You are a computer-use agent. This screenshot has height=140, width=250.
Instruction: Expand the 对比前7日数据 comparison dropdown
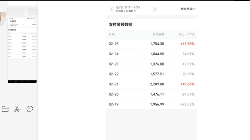pos(126,11)
